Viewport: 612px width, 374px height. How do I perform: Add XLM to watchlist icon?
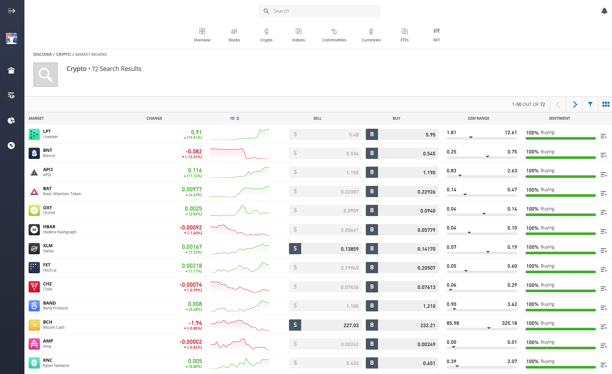(604, 251)
